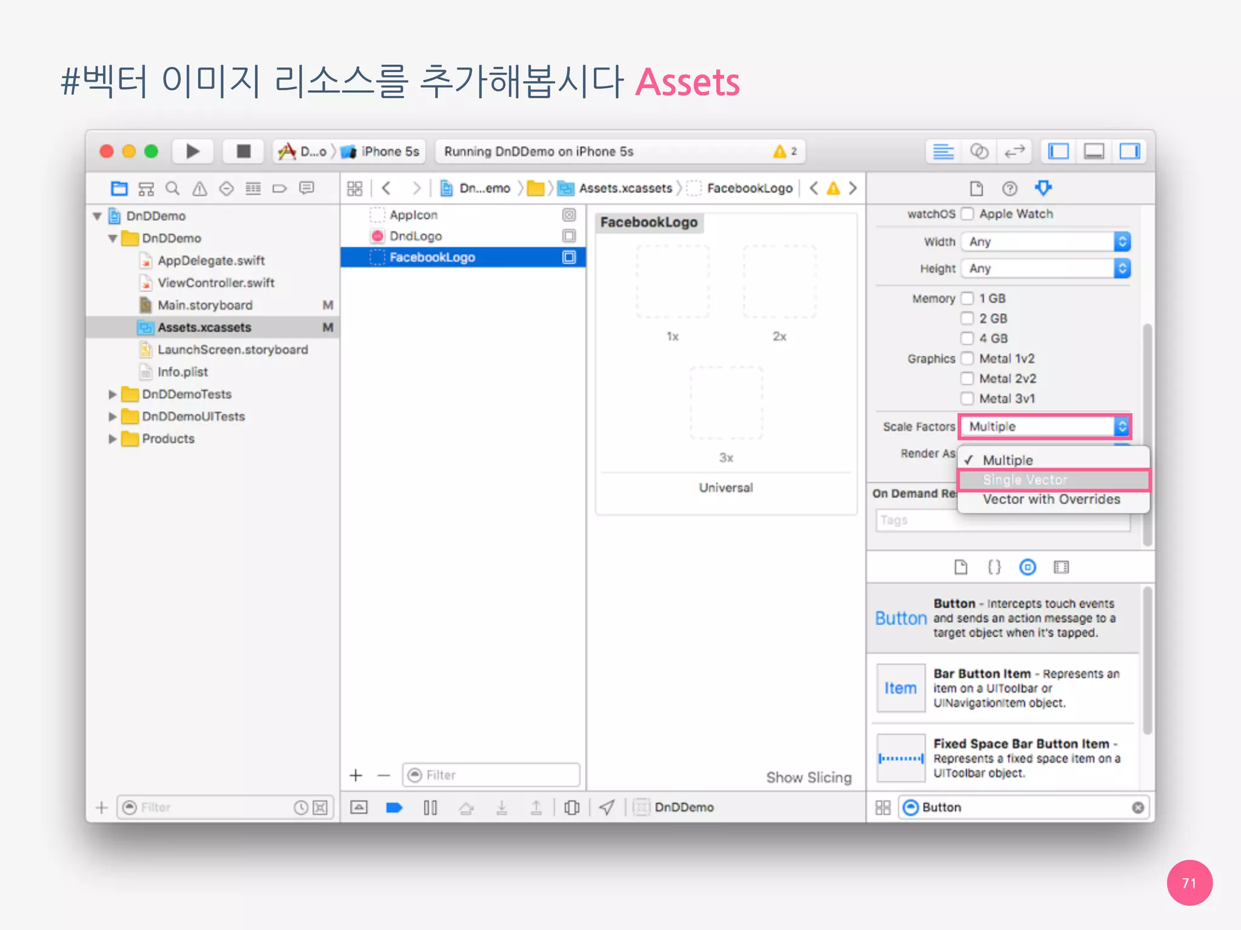Toggle the Debug area visibility
The image size is (1241, 930).
click(1094, 151)
